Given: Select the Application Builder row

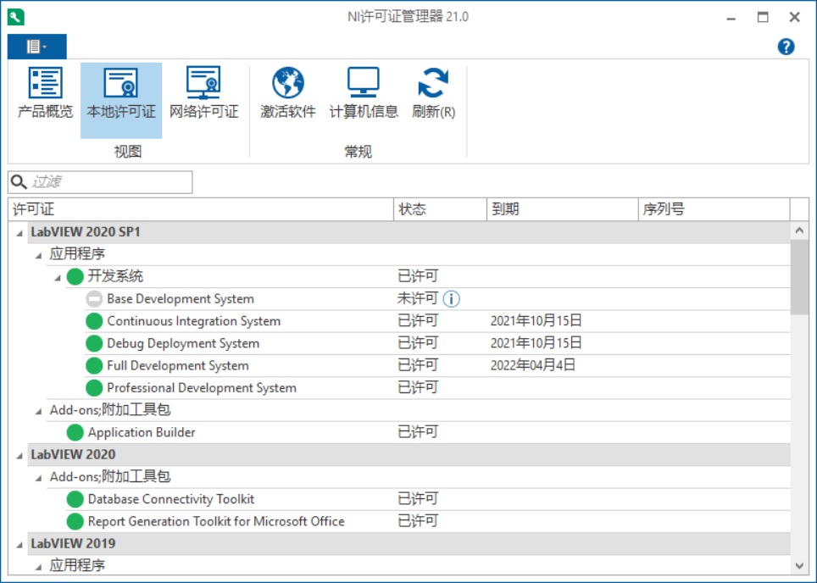Looking at the screenshot, I should 428,432.
